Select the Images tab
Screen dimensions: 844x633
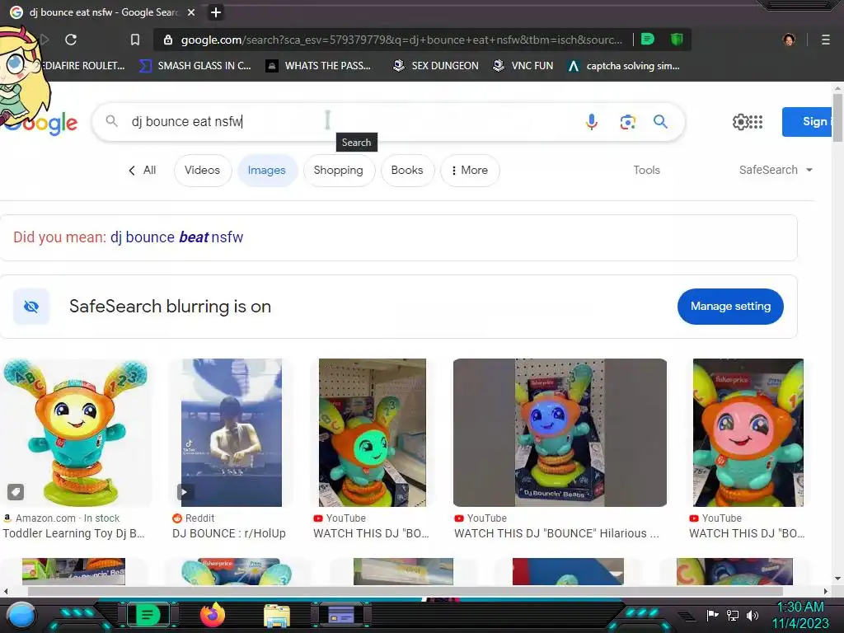[266, 170]
